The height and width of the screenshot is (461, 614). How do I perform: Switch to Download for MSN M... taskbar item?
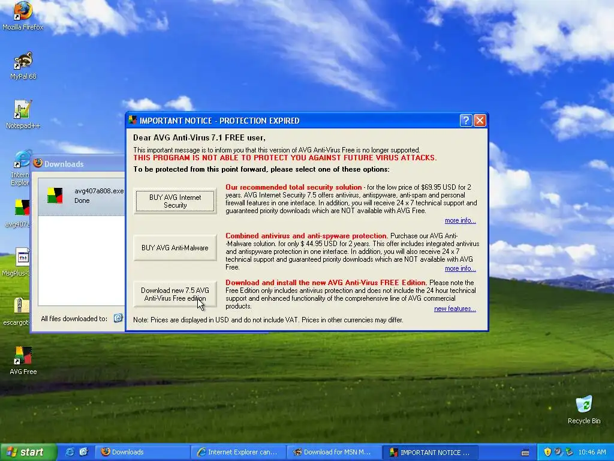click(x=334, y=452)
